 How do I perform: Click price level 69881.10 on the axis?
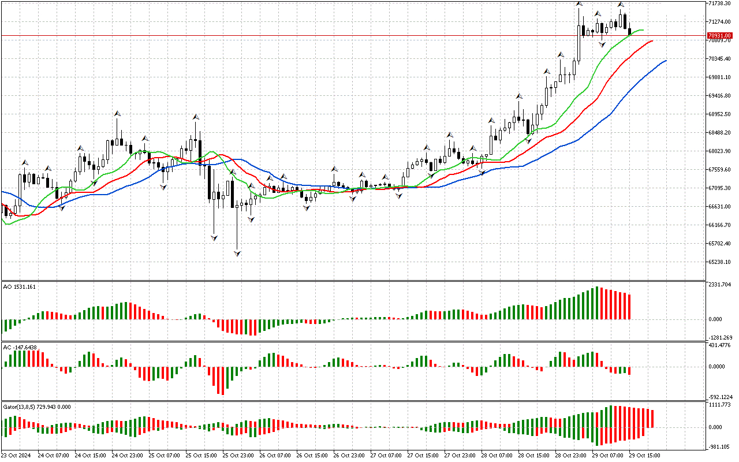click(x=721, y=77)
